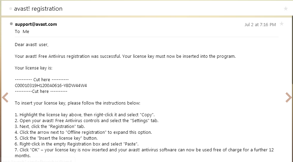Image resolution: width=293 pixels, height=162 pixels.
Task: Click the "Dear avast! user," greeting line
Action: click(x=32, y=44)
